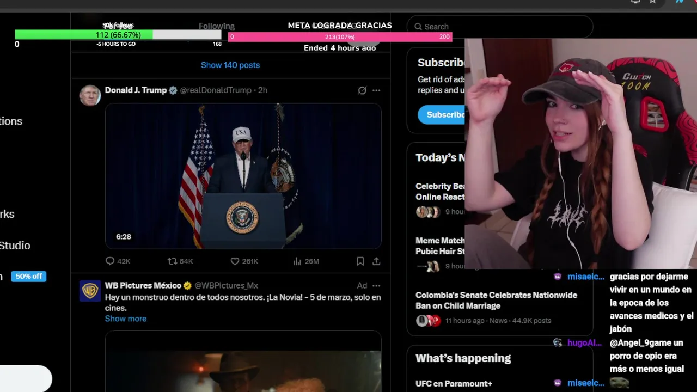Open more options on Trump's post

coord(376,90)
